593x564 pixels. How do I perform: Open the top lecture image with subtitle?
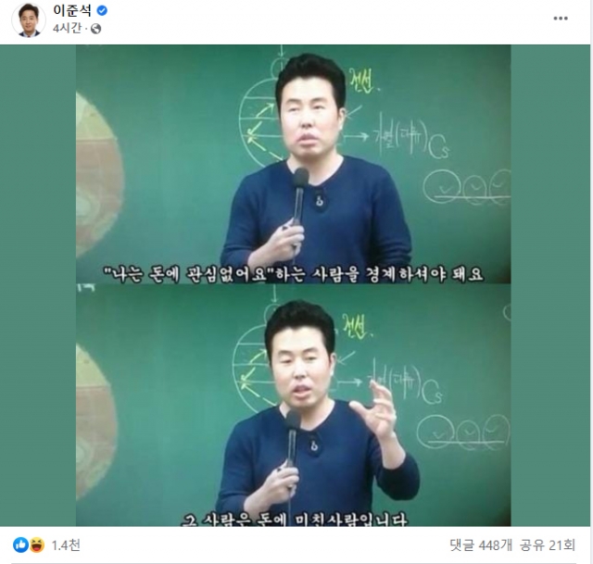click(293, 164)
